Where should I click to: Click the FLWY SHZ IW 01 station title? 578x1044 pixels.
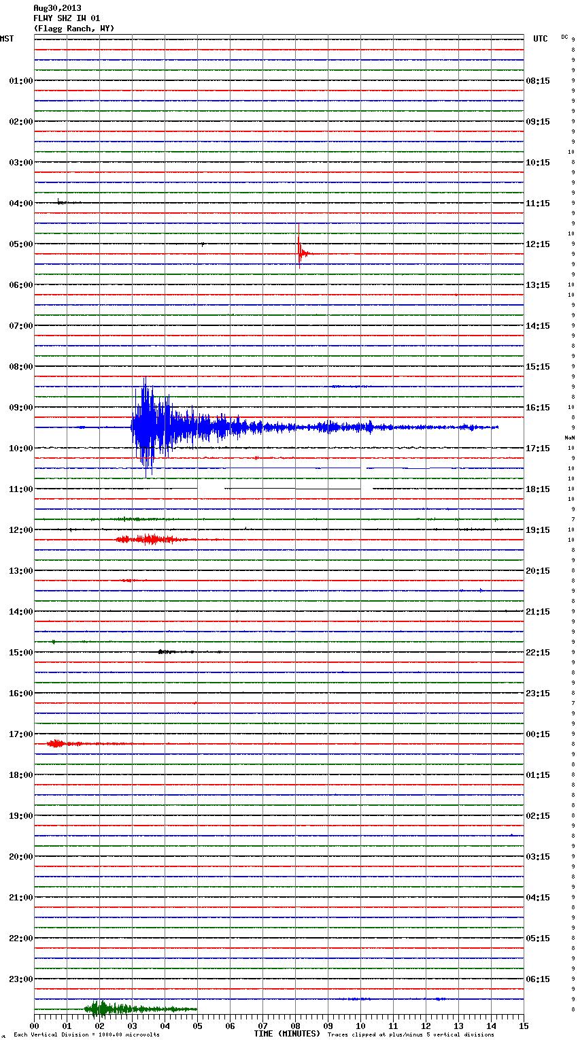coord(67,18)
